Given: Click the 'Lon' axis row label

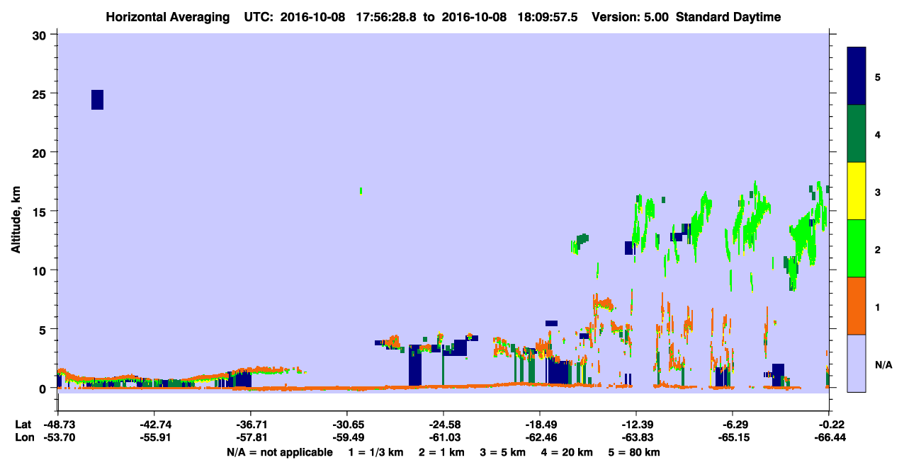Looking at the screenshot, I should 23,437.
